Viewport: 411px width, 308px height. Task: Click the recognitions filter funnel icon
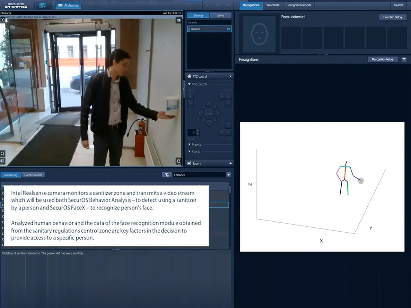tap(404, 59)
